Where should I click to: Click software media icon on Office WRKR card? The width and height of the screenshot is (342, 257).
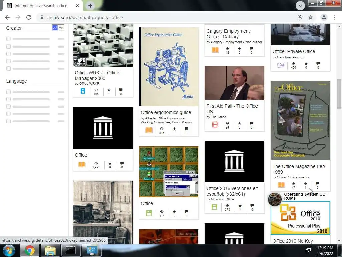pyautogui.click(x=83, y=91)
